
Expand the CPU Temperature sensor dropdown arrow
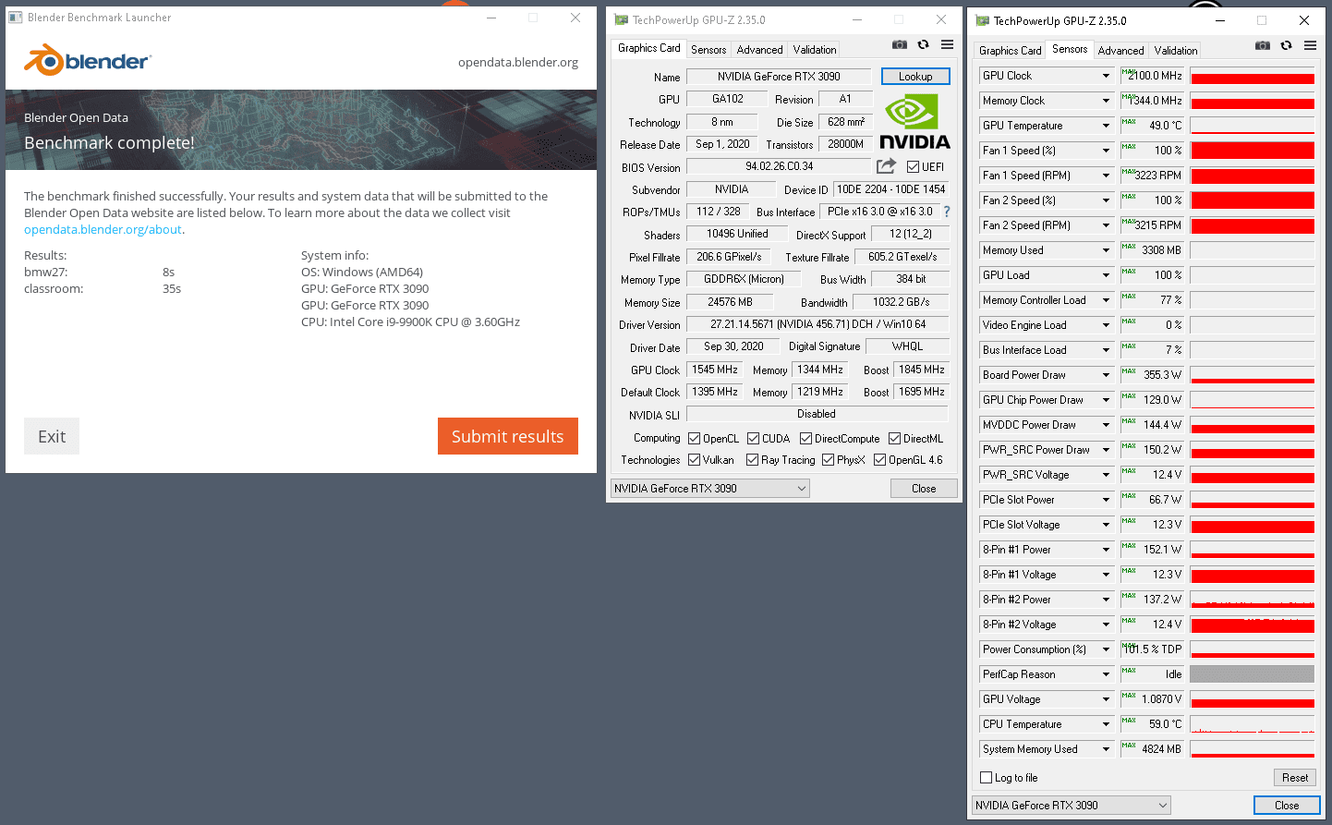coord(1106,724)
